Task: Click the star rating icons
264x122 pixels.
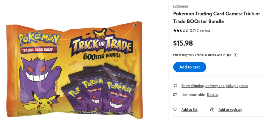Action: (181, 30)
